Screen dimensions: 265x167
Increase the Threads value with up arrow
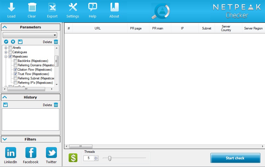[96, 157]
